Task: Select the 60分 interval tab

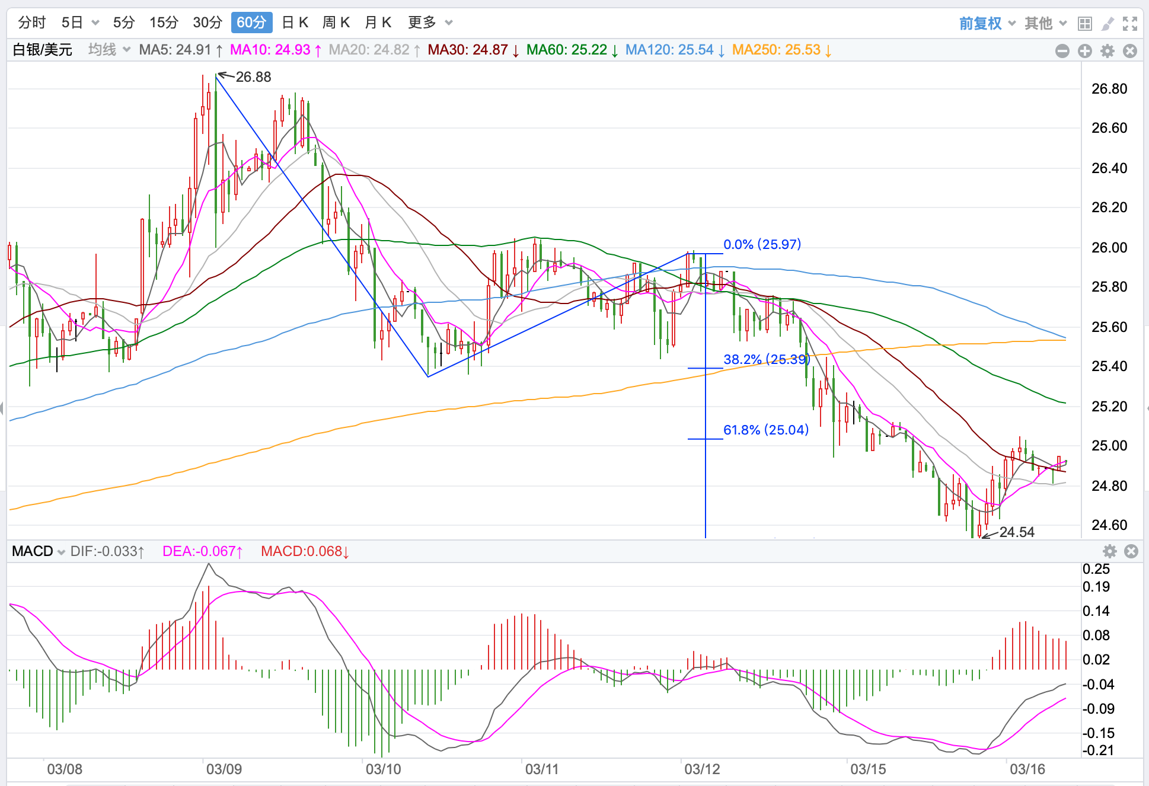Action: [x=251, y=23]
